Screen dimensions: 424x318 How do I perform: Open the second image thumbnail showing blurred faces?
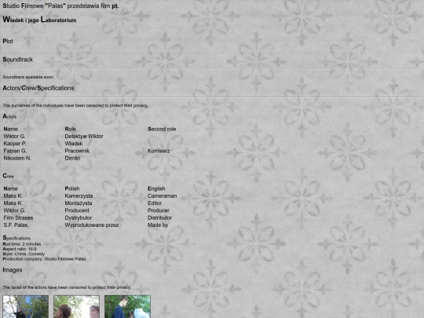(76, 307)
